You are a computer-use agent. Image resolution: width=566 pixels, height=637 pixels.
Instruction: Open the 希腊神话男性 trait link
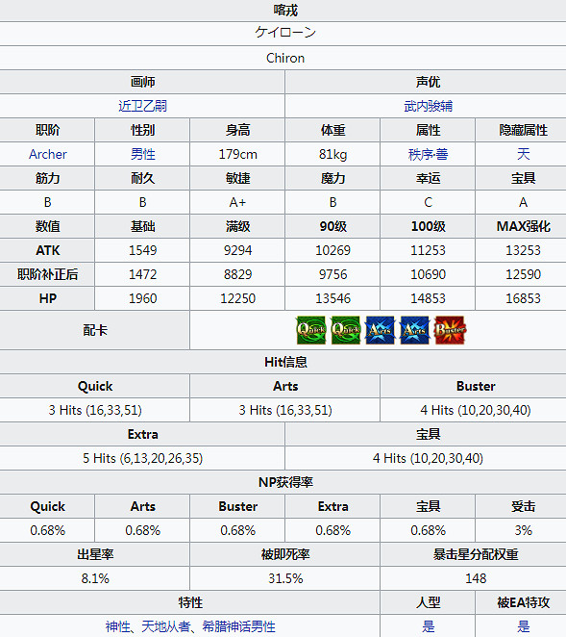[238, 626]
